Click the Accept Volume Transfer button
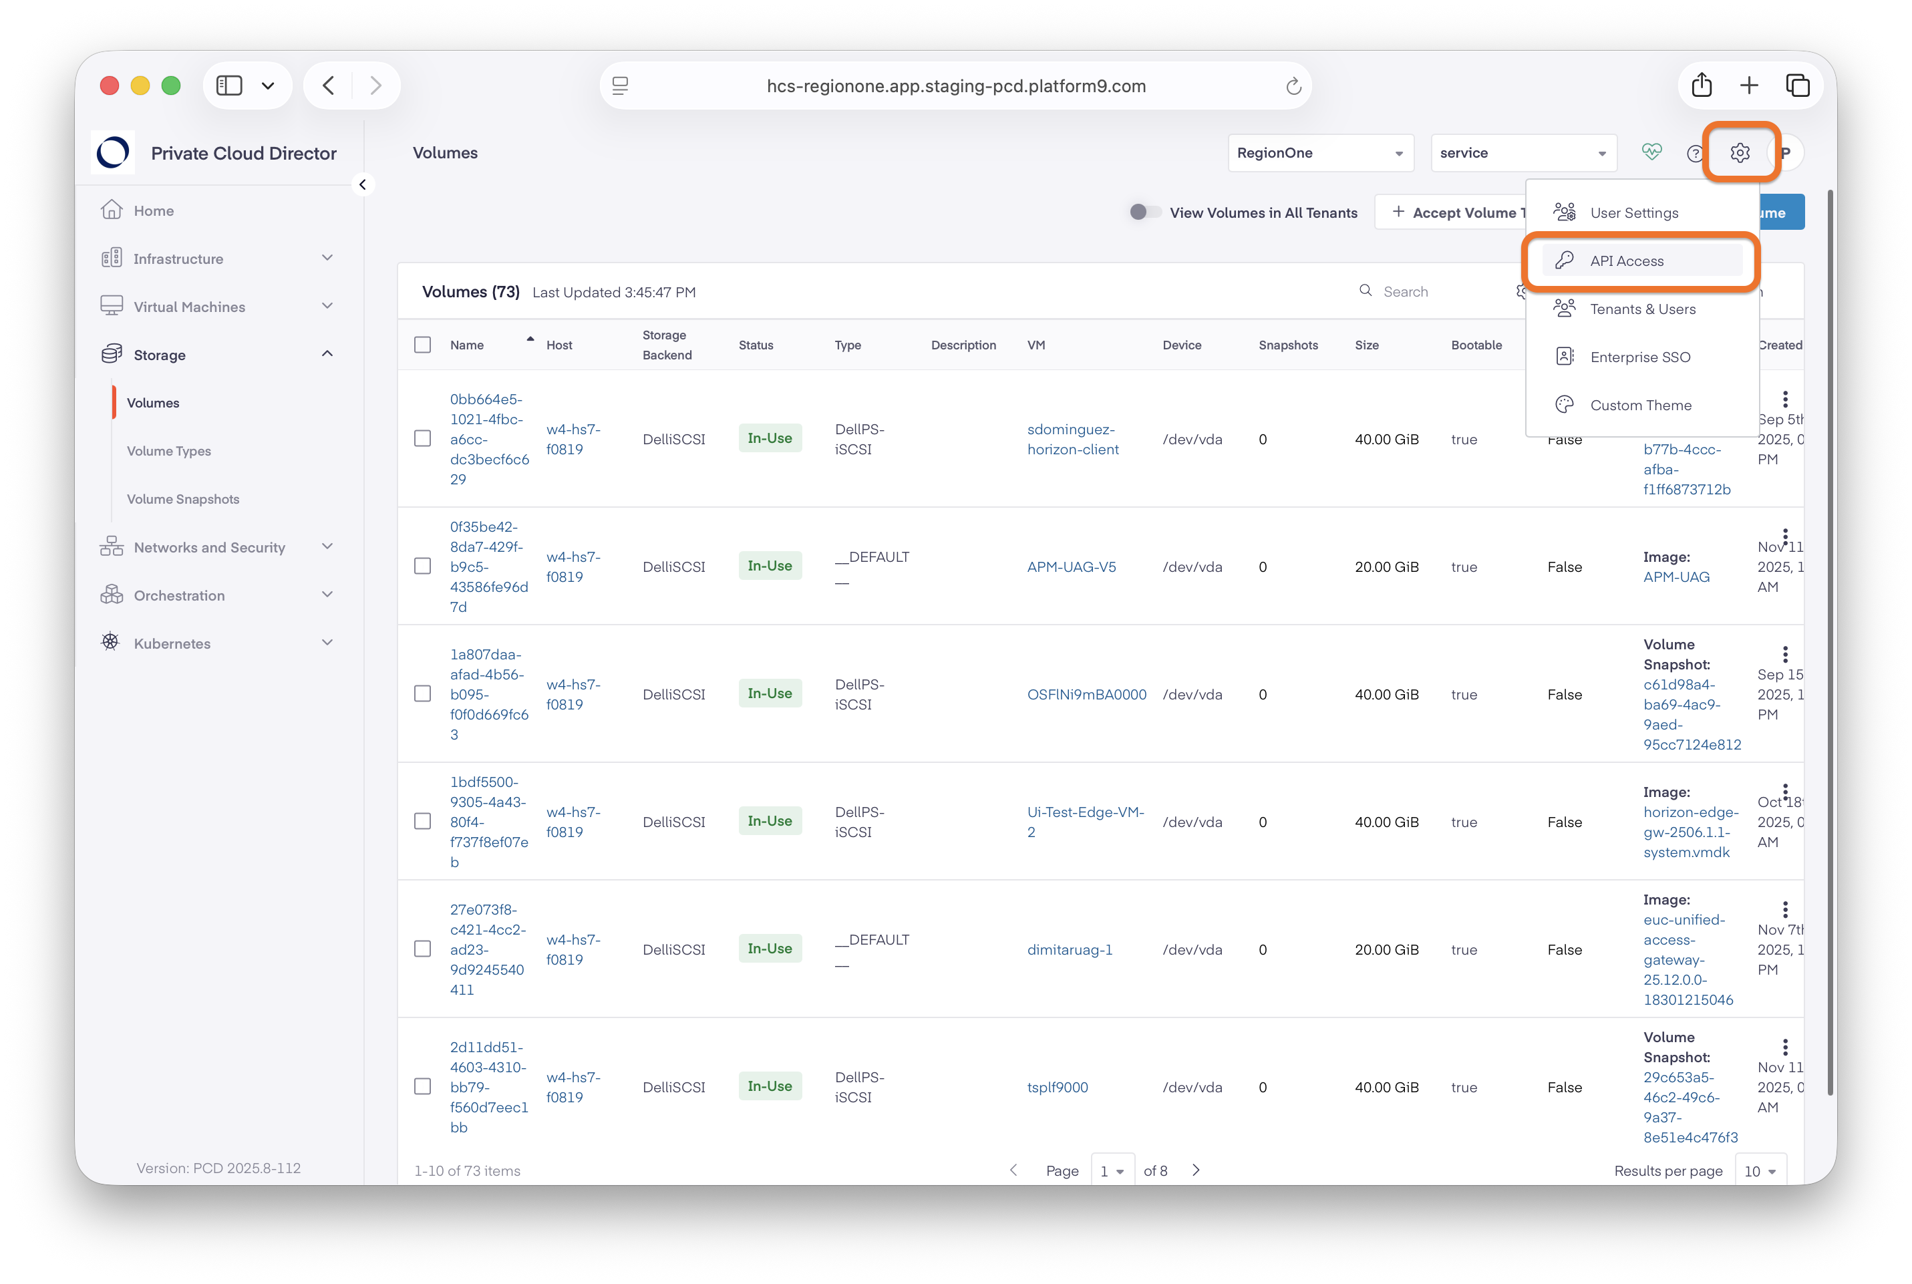 [x=1450, y=212]
